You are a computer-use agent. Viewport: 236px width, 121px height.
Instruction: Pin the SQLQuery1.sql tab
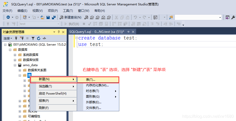[x=128, y=32]
